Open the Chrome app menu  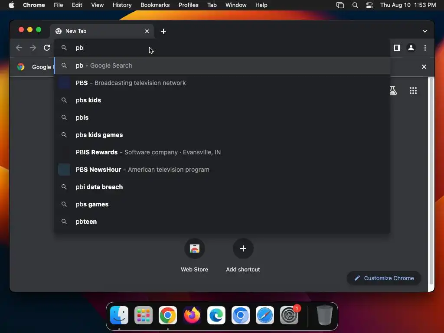34,5
